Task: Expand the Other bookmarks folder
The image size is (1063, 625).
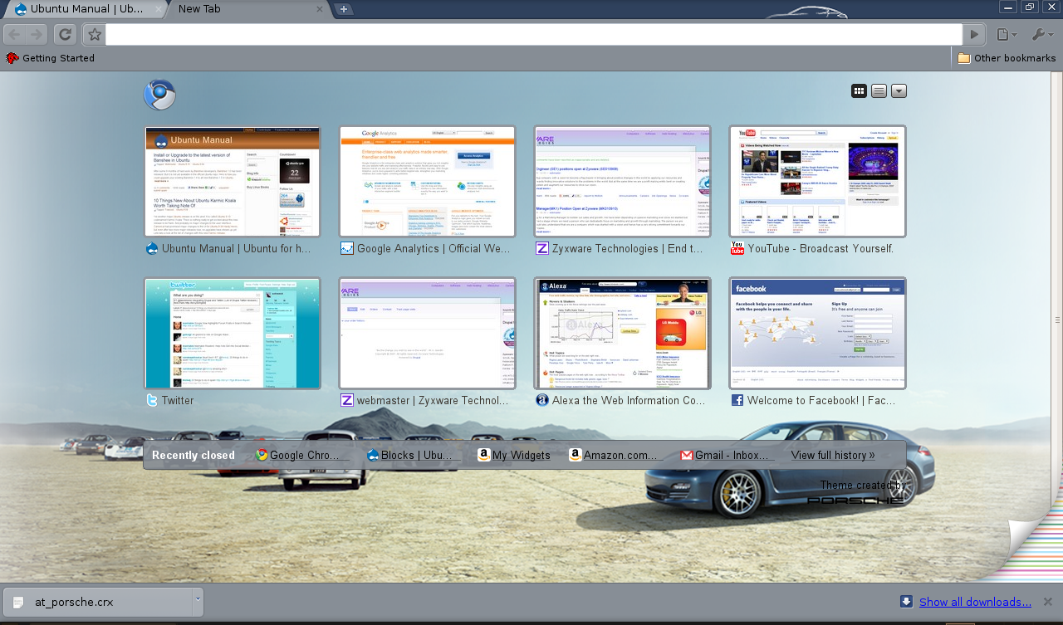Action: point(1007,57)
